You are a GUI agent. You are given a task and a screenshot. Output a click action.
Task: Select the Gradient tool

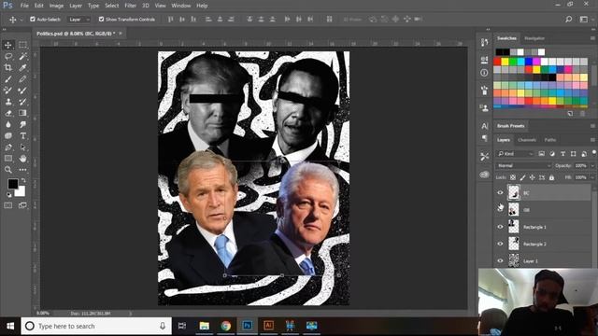[x=22, y=113]
